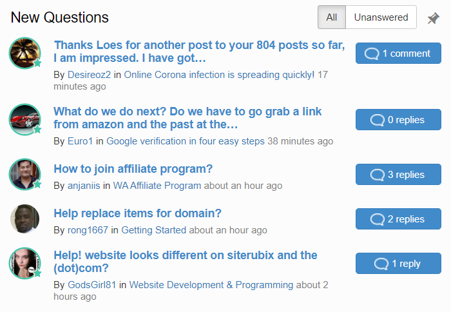Open Website Development & Programming category
The image size is (451, 312).
(x=211, y=285)
